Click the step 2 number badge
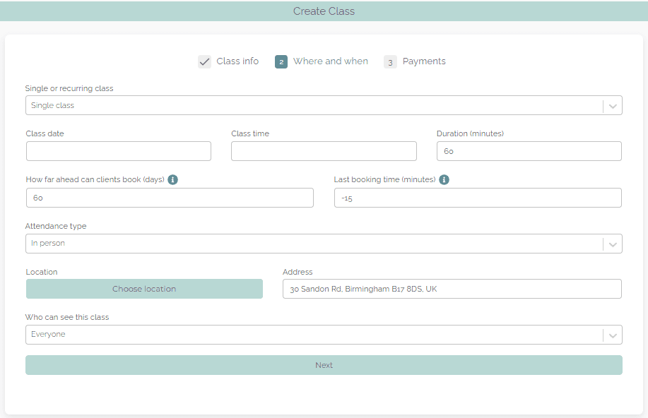Viewport: 648px width, 418px height. (x=281, y=61)
